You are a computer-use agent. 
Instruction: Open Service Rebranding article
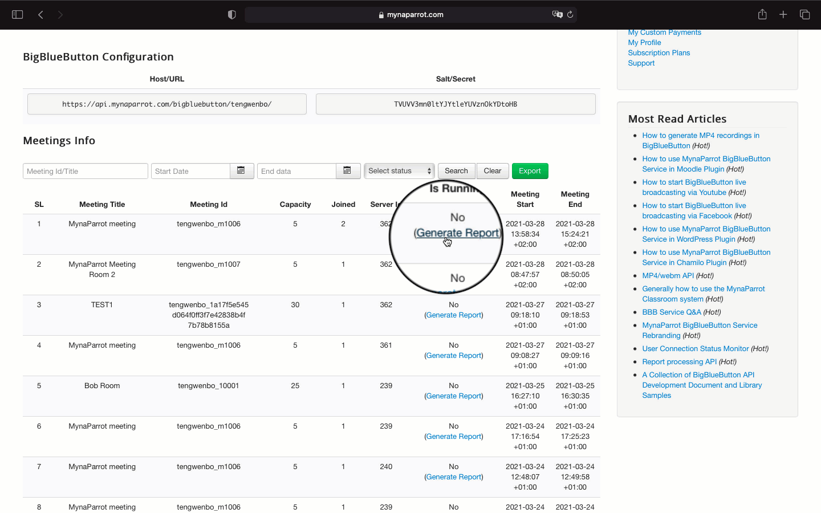(x=700, y=331)
